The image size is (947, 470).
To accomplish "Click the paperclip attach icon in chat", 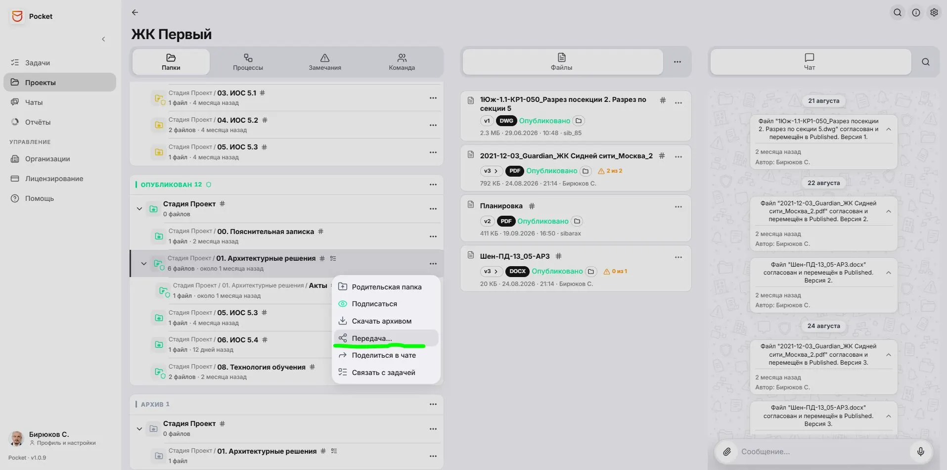I will click(727, 452).
